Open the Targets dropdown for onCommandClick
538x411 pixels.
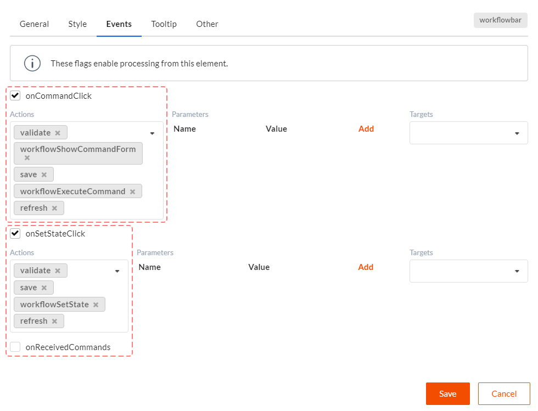coord(468,133)
